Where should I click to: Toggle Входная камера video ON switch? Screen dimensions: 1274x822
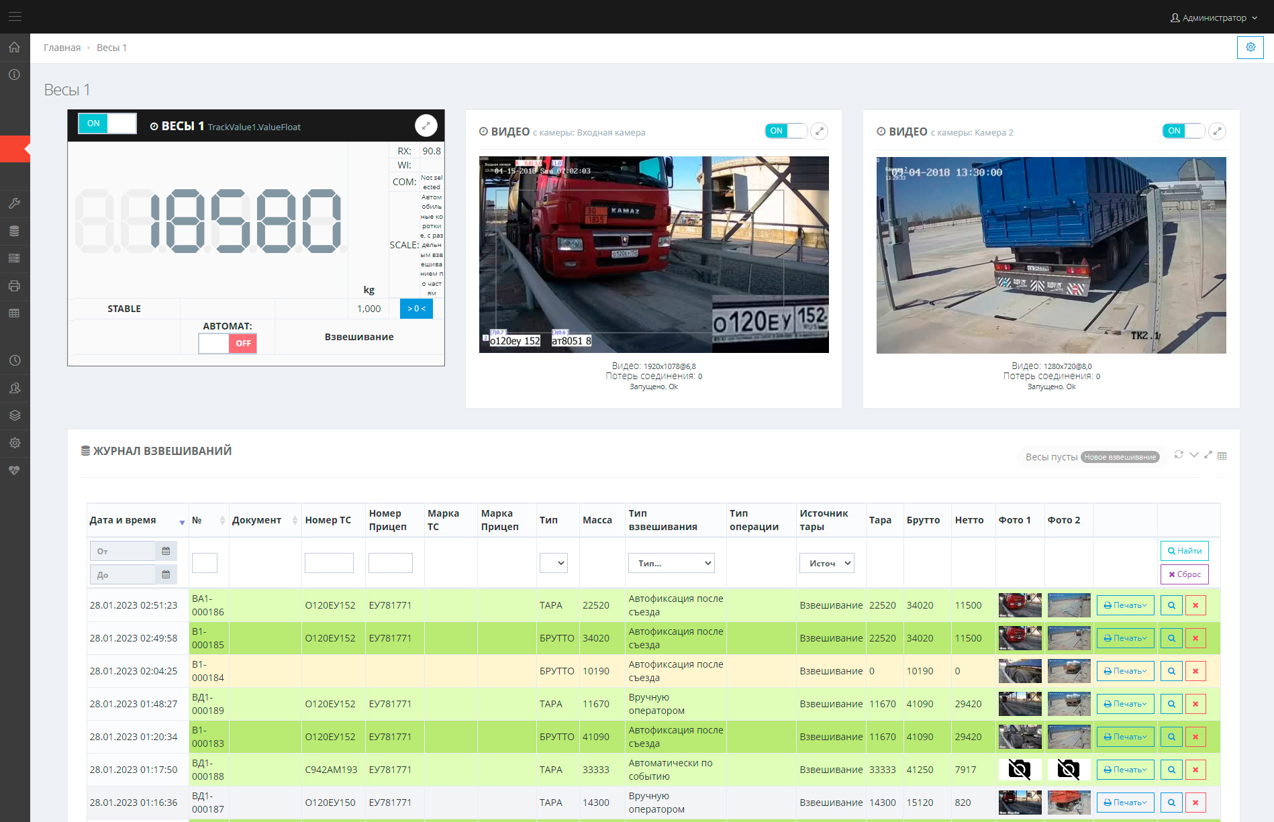(786, 131)
